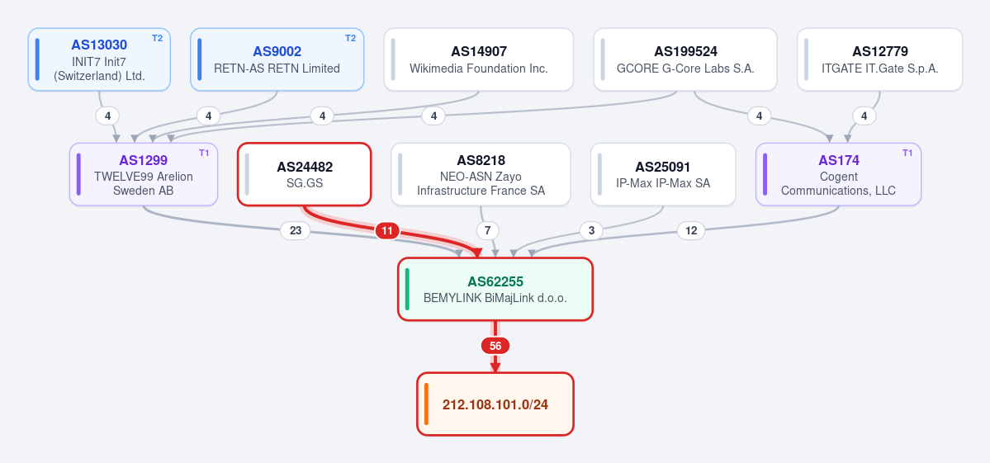The height and width of the screenshot is (463, 990).
Task: Select the AS199524 GCORE G-Core Labs node
Action: [685, 59]
